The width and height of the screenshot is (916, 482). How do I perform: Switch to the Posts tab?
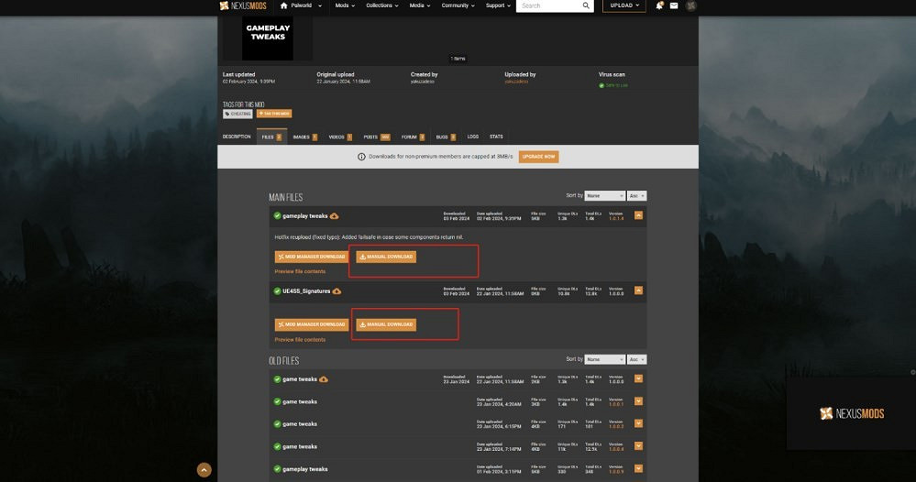pos(376,137)
